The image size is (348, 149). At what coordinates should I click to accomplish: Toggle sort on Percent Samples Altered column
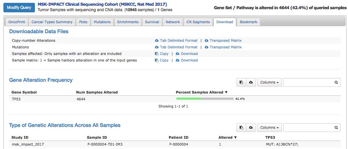point(202,92)
